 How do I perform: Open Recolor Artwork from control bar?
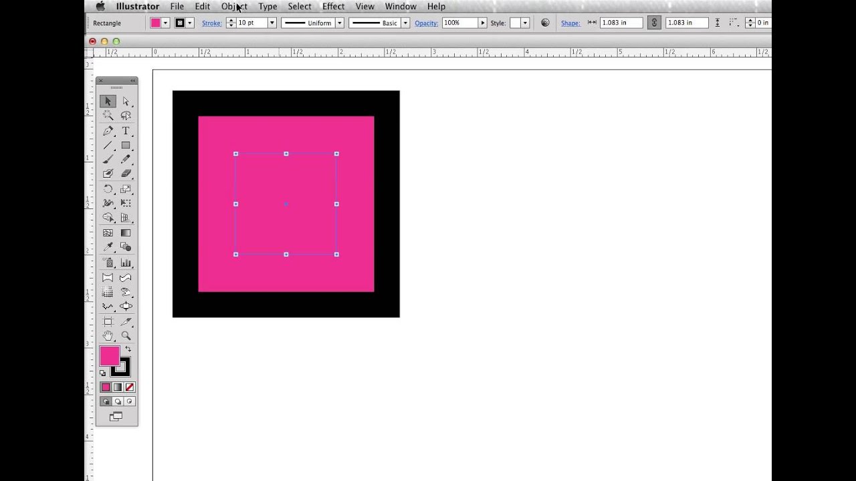coord(545,23)
